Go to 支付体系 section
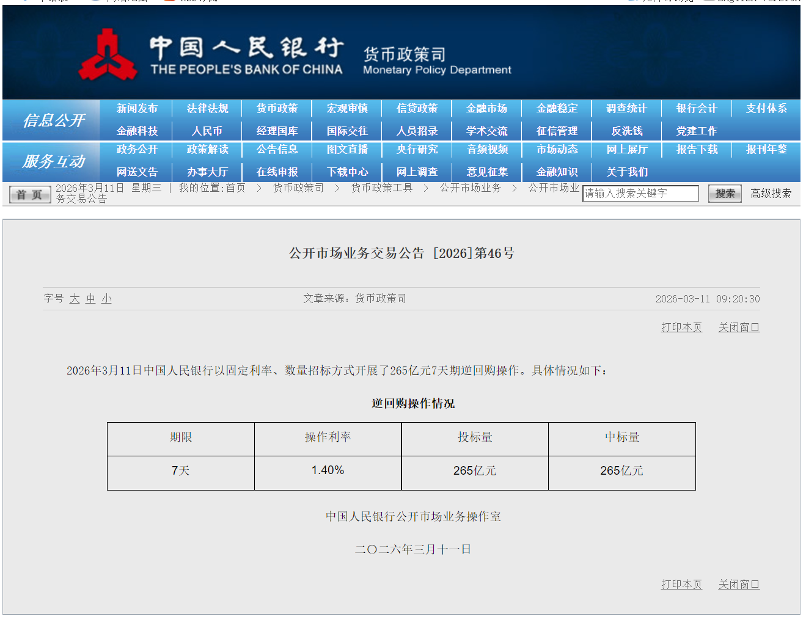 click(766, 109)
